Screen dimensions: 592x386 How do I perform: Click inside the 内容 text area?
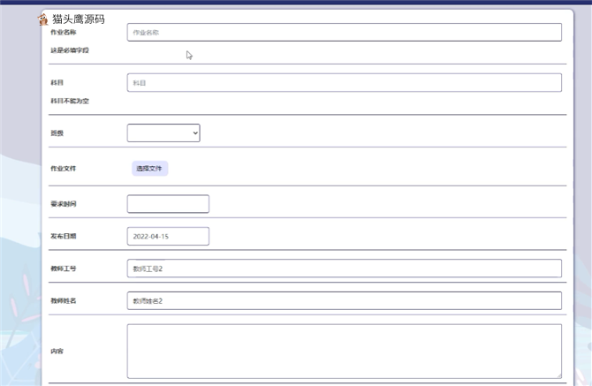345,352
